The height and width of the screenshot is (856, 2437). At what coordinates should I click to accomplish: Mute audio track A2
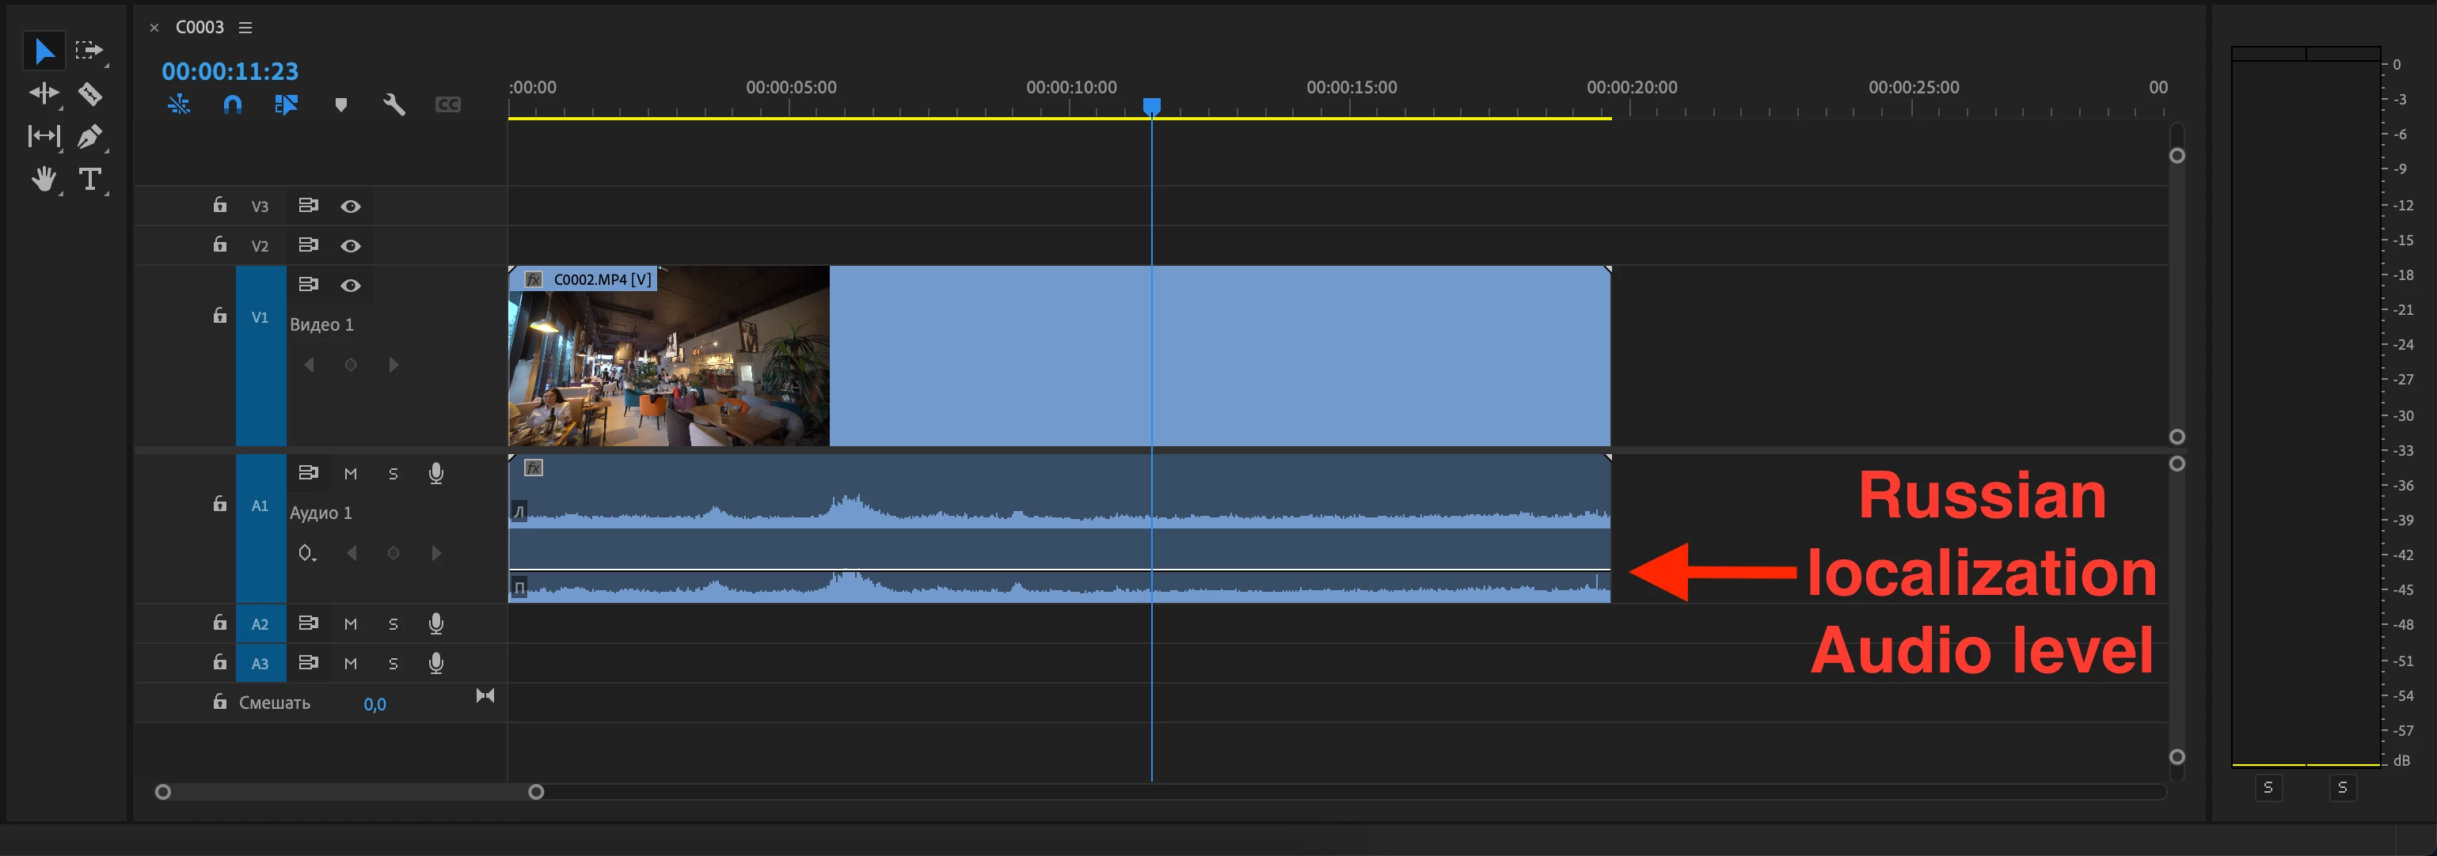(x=350, y=623)
